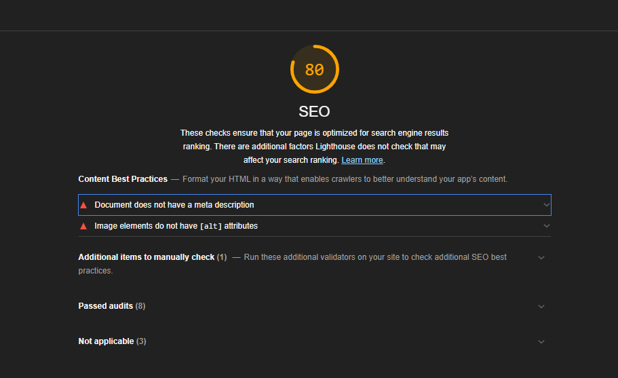The height and width of the screenshot is (378, 618).
Task: Click the red warning triangle beside image alt audit
Action: 83,226
